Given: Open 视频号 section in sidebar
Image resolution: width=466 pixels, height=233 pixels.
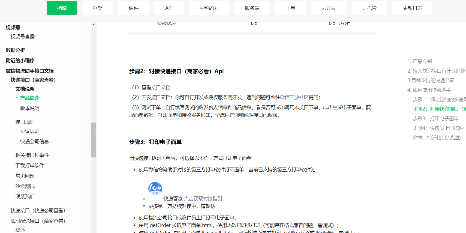Looking at the screenshot, I should 13,28.
